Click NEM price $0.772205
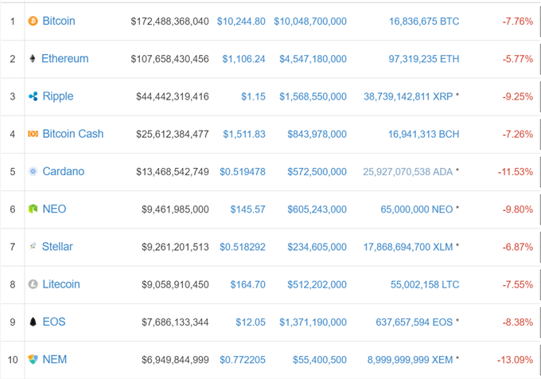Image resolution: width=541 pixels, height=379 pixels. tap(243, 360)
